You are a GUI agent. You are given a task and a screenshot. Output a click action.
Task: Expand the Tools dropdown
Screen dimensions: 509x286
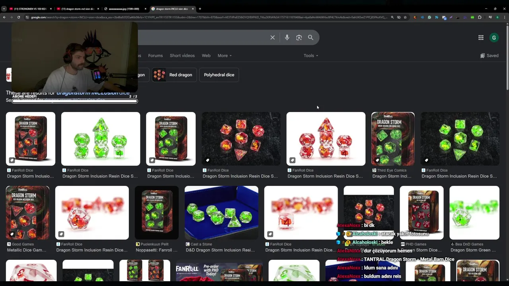click(311, 56)
